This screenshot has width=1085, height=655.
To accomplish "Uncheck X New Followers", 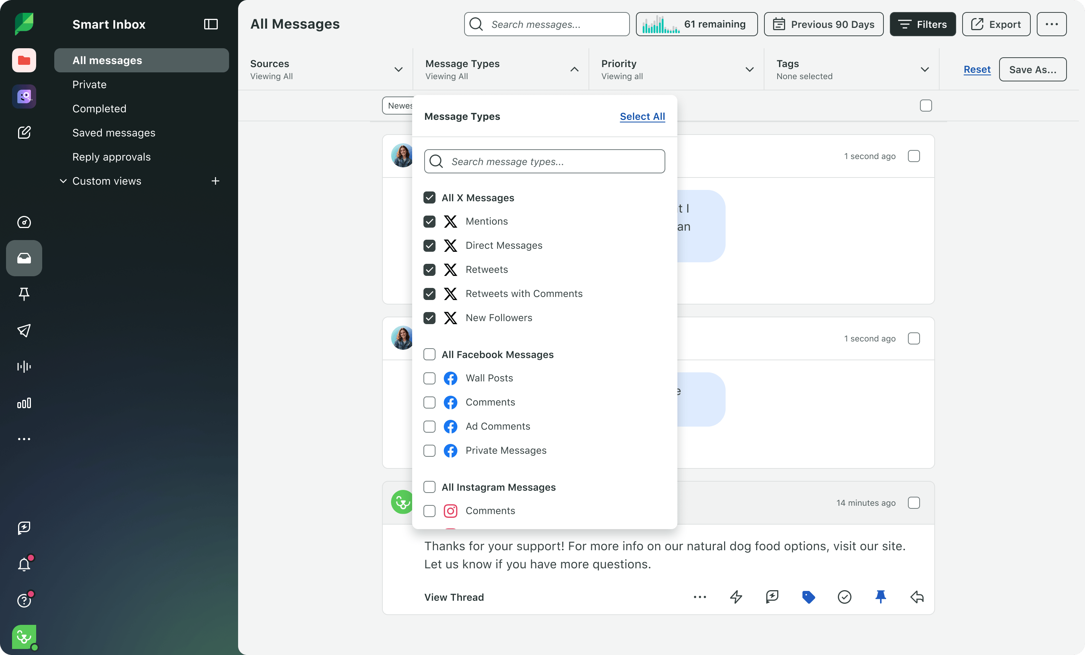I will [429, 318].
